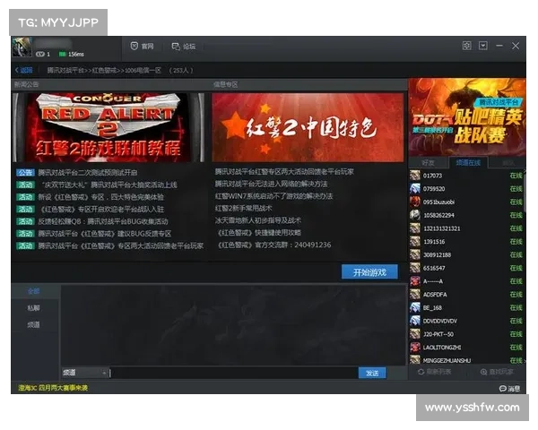This screenshot has height=430, width=538.
Task: Click avatar of user 13213121321
Action: coord(415,228)
